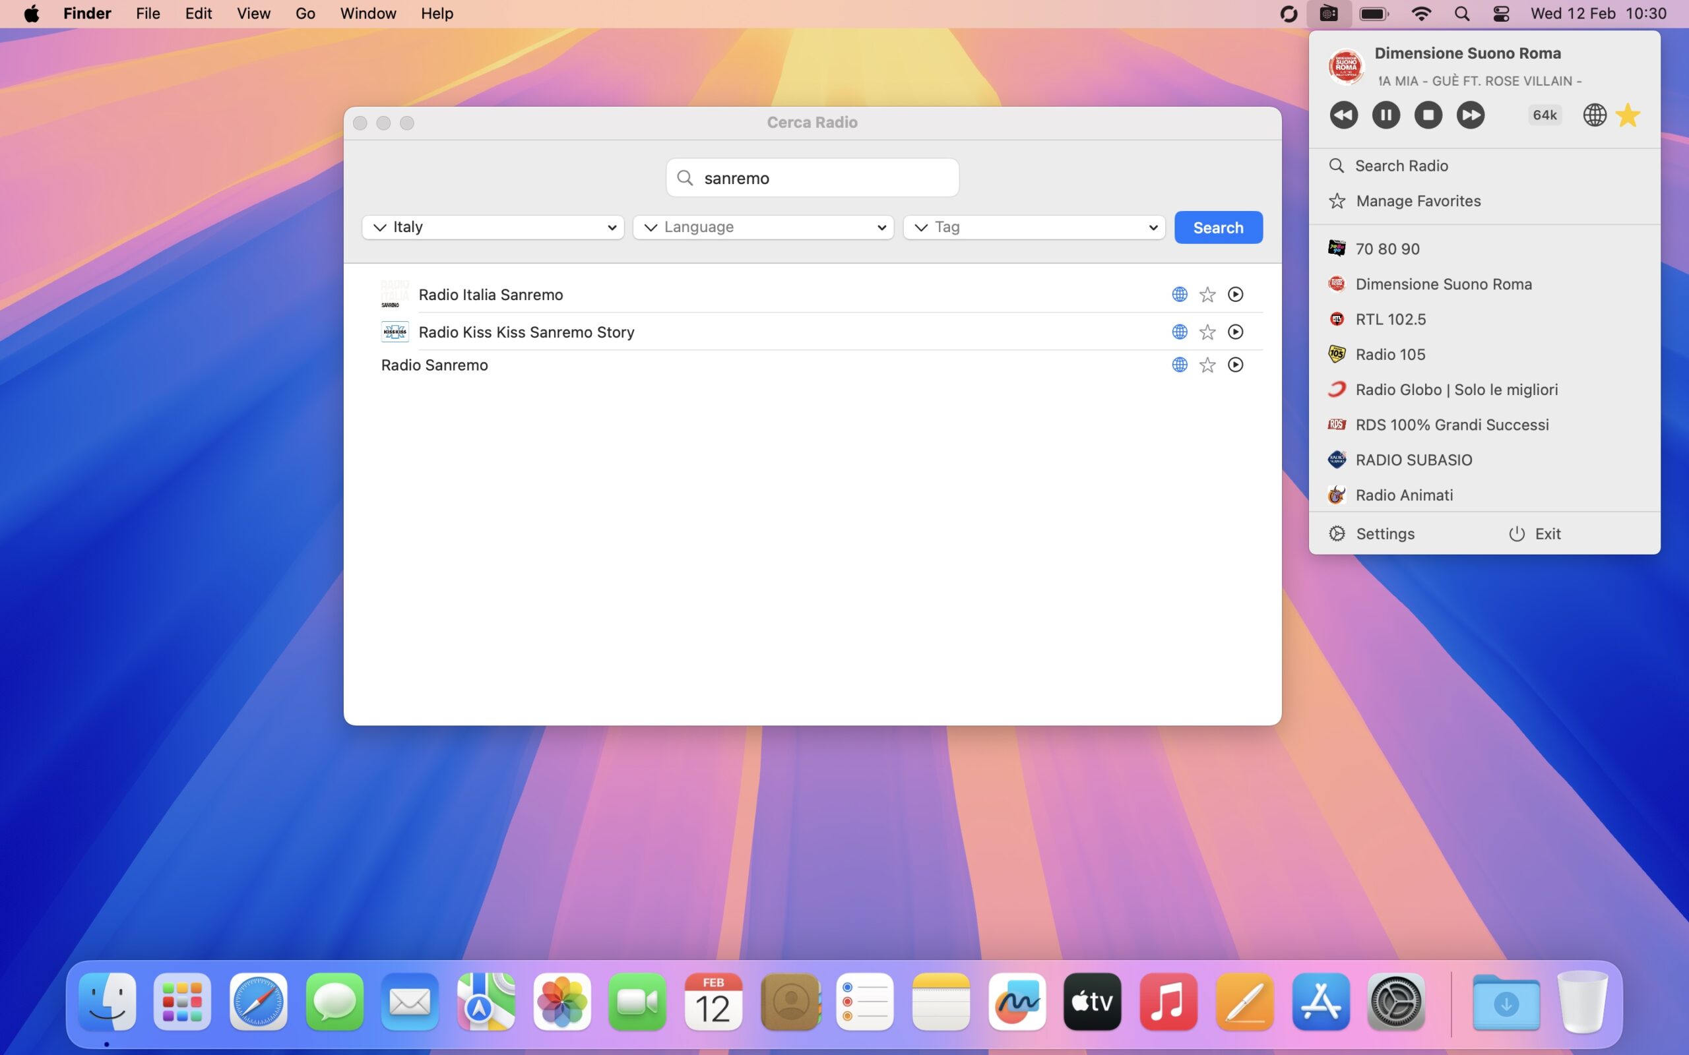Click the radio app menu bar icon
Screen dimensions: 1689x1055
[x=1329, y=13]
